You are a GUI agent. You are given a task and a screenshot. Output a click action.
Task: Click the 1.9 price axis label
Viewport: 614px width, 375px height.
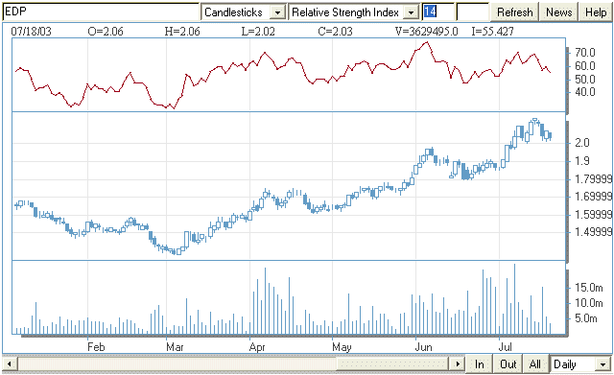point(582,160)
